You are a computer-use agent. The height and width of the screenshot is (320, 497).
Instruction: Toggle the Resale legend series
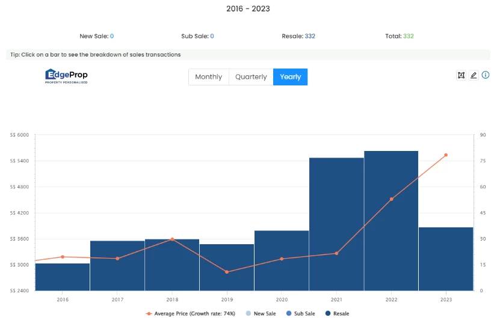tap(337, 313)
